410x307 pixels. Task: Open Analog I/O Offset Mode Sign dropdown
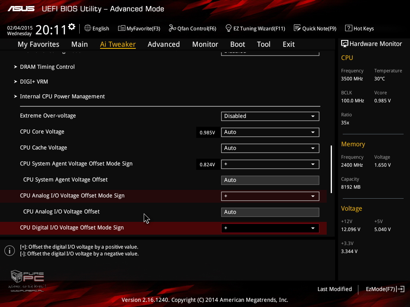point(270,196)
